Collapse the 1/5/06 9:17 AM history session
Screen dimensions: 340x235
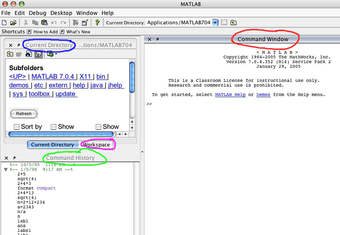point(6,170)
